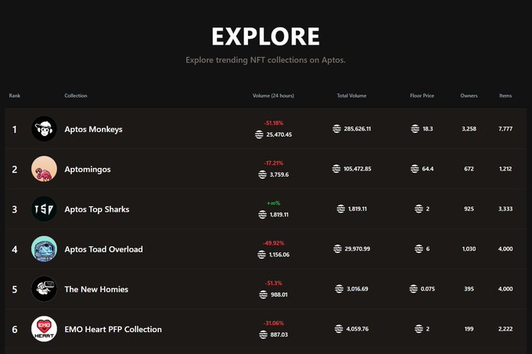Click the 1,030 owners value
This screenshot has height=354, width=532.
[469, 249]
